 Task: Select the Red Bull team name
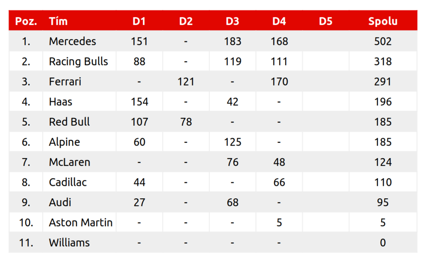tap(69, 122)
